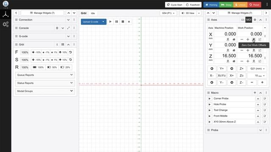The height and width of the screenshot is (152, 271).
Task: Click the Pause G-code button
Action: pyautogui.click(x=116, y=22)
